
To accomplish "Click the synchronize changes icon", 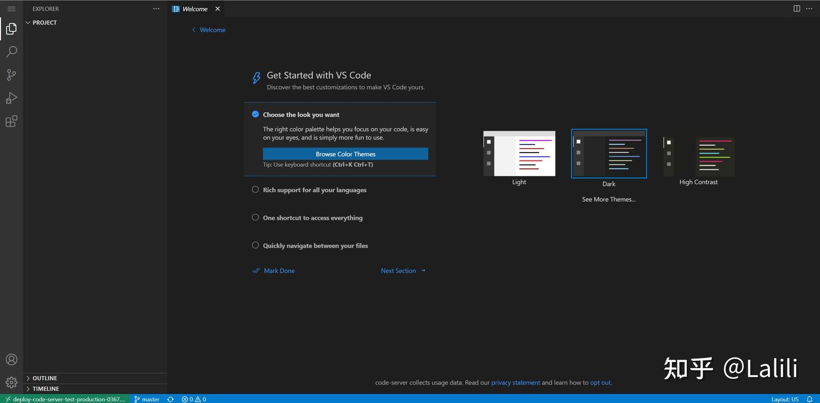I will pyautogui.click(x=170, y=399).
